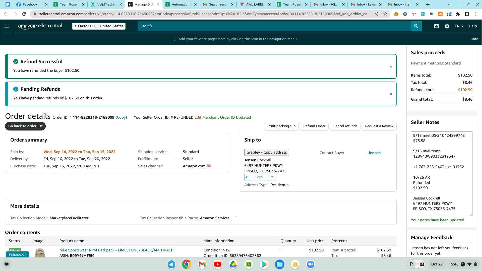This screenshot has height=271, width=482.
Task: Click the Help link in header
Action: 473,26
